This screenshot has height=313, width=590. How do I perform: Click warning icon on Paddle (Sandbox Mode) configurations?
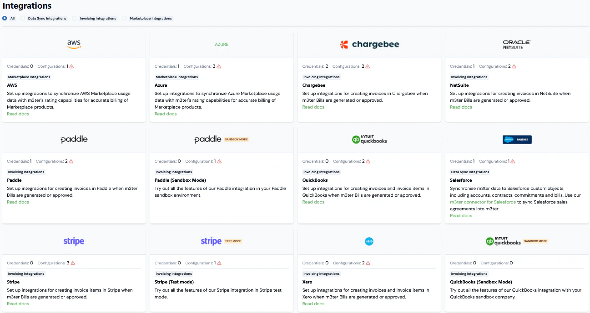click(219, 161)
